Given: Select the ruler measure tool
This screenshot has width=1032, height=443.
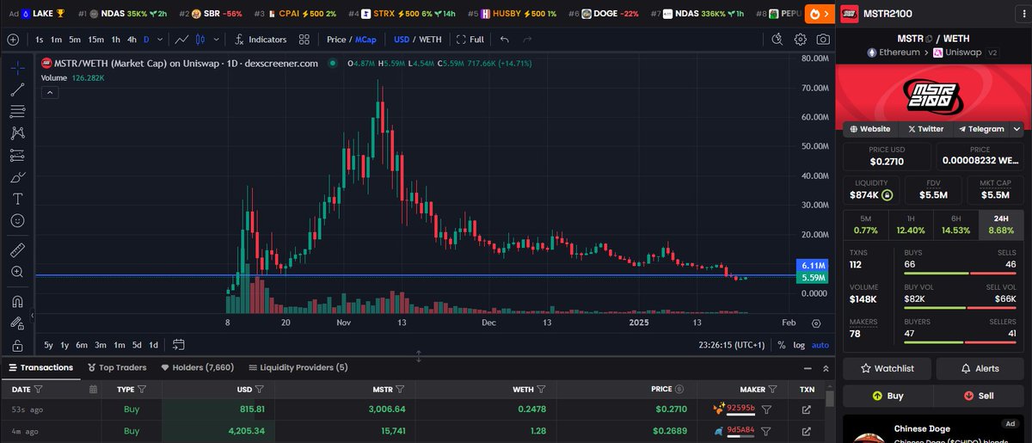Looking at the screenshot, I should [17, 249].
